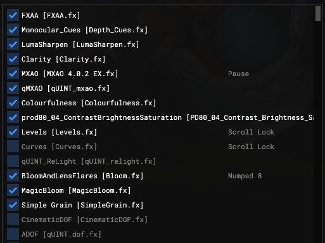Viewport: 325px width, 243px height.
Task: Uncheck MXAO 4.0.2 EX effect
Action: (13, 74)
